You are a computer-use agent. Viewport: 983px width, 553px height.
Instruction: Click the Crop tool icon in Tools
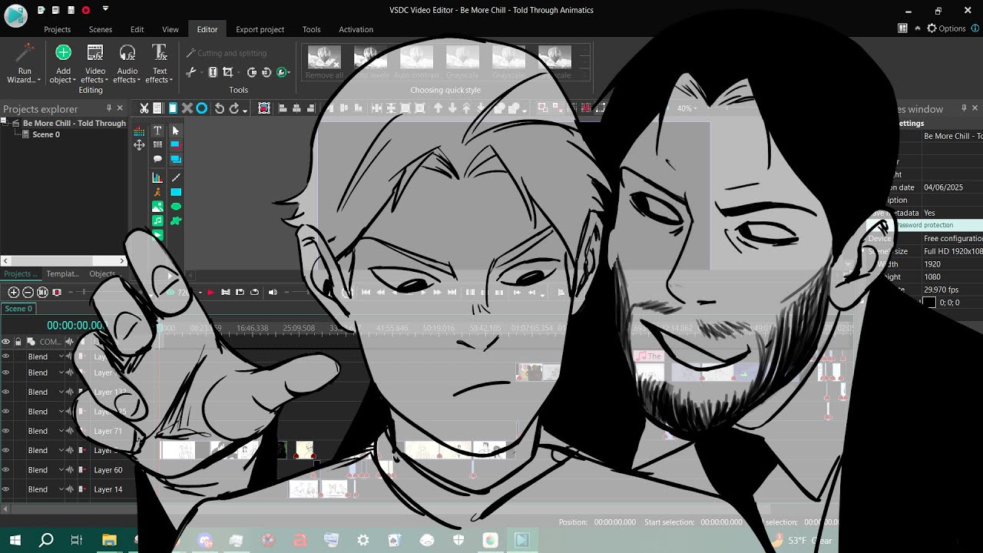227,72
